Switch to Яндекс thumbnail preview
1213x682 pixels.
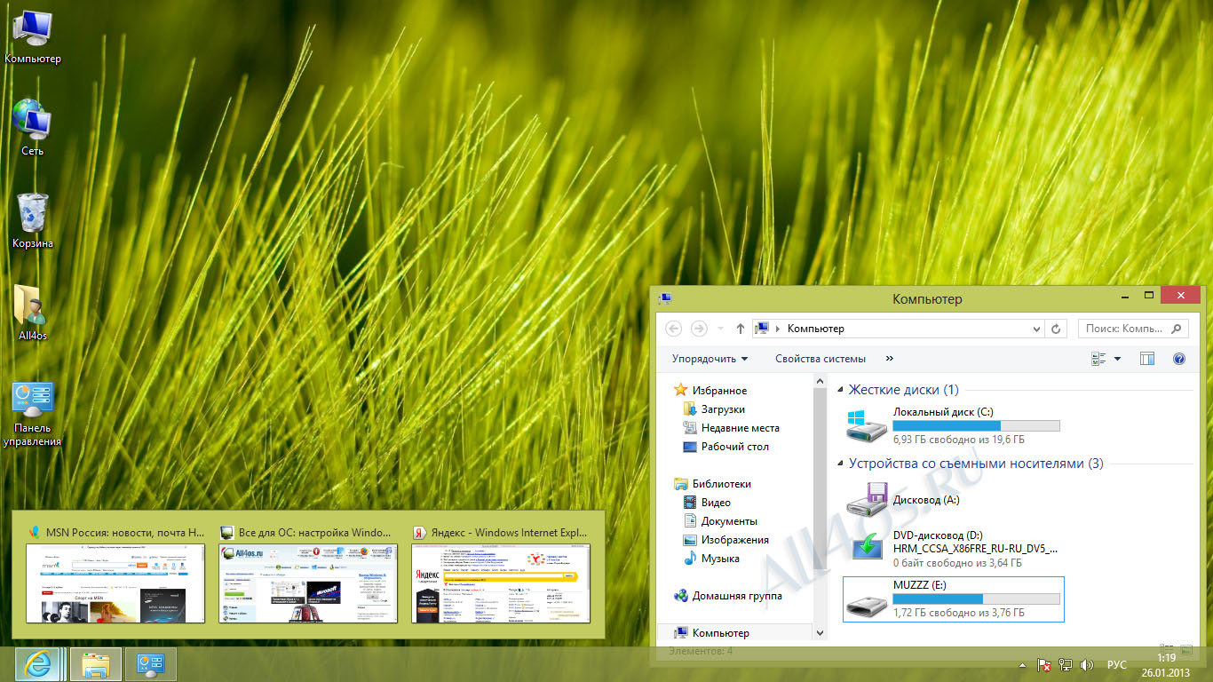pyautogui.click(x=500, y=575)
